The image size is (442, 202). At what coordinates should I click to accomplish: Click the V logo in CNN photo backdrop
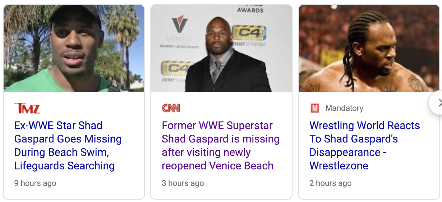click(x=179, y=24)
